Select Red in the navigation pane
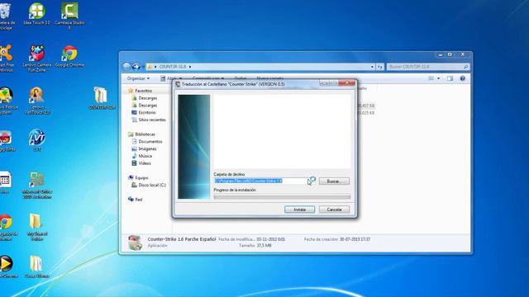This screenshot has width=529, height=297. 138,200
